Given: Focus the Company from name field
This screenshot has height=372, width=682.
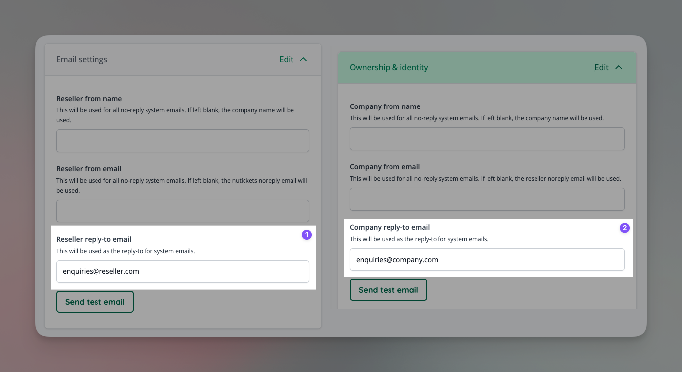Looking at the screenshot, I should click(487, 139).
